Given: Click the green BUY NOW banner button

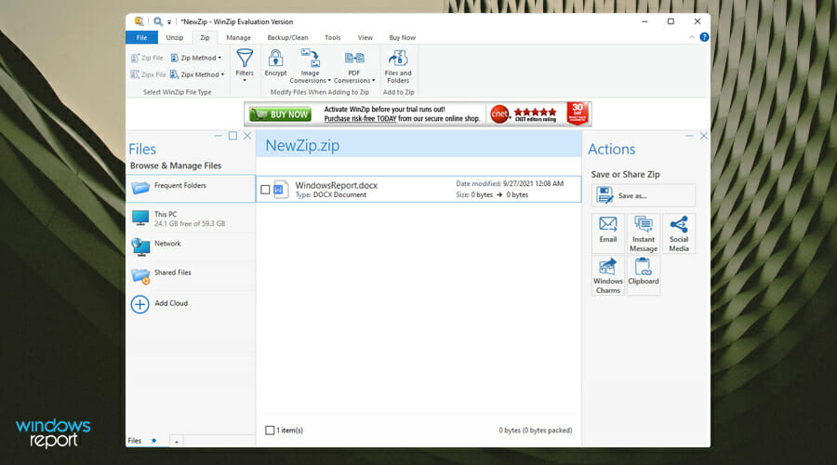Looking at the screenshot, I should click(x=279, y=114).
